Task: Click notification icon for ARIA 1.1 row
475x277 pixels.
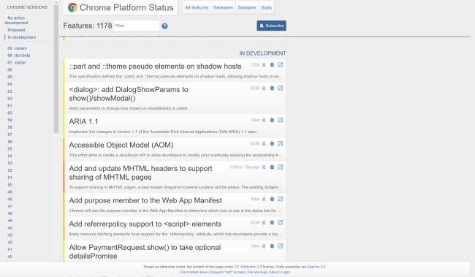Action: 264,120
